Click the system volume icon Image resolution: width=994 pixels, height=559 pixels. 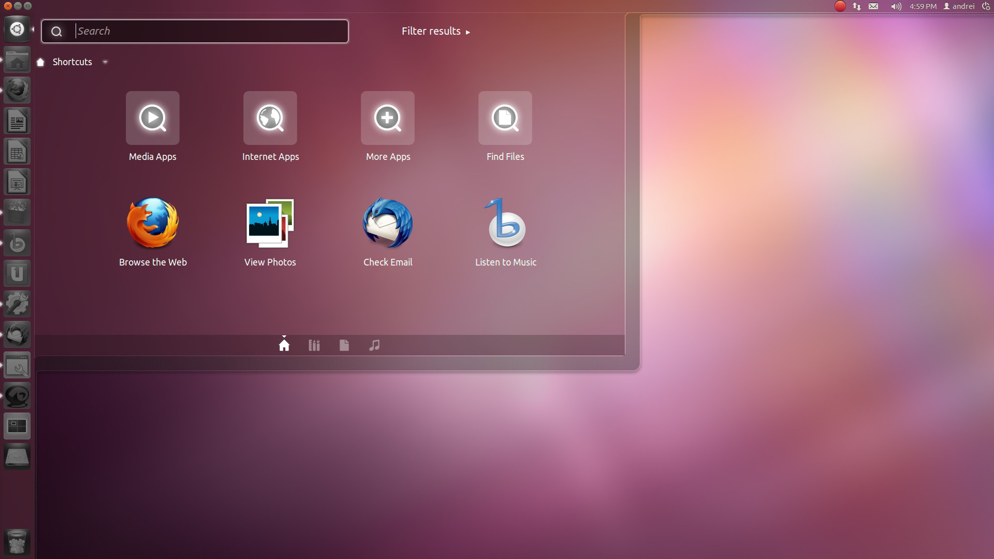coord(896,7)
